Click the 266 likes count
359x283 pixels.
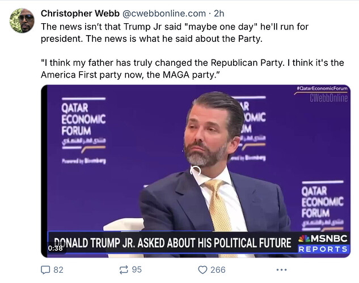point(218,270)
